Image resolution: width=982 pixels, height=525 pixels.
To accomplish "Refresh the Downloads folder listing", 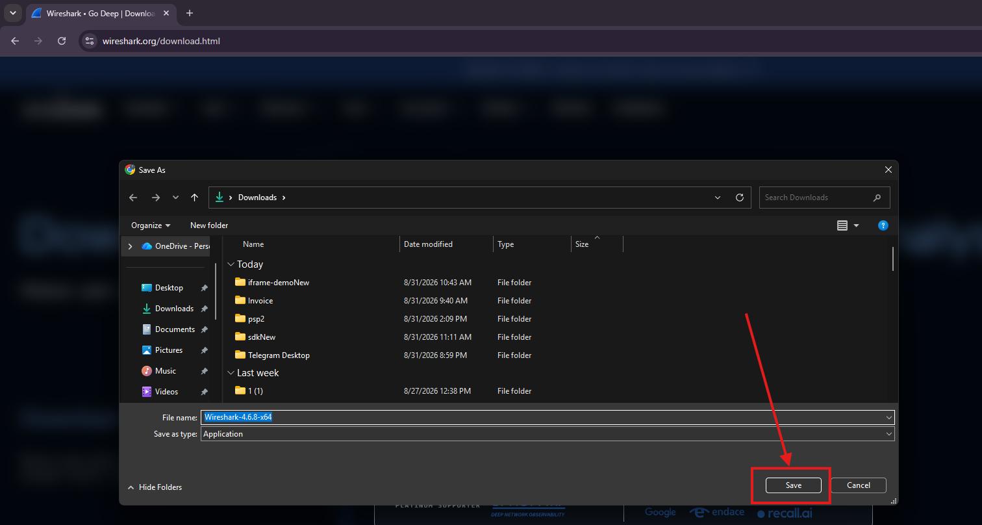I will click(x=739, y=198).
